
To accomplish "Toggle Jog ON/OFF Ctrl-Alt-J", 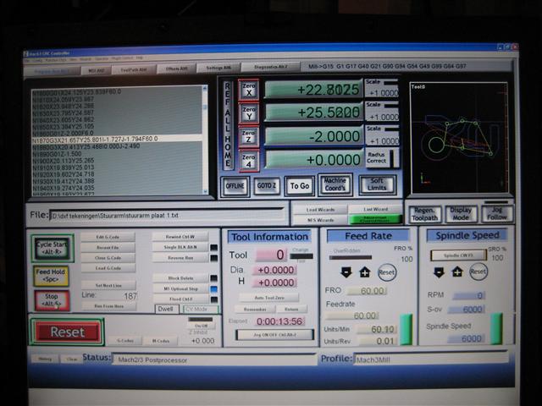I will point(274,335).
